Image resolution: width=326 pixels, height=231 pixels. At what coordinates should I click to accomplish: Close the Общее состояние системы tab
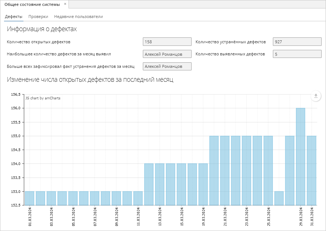point(65,4)
